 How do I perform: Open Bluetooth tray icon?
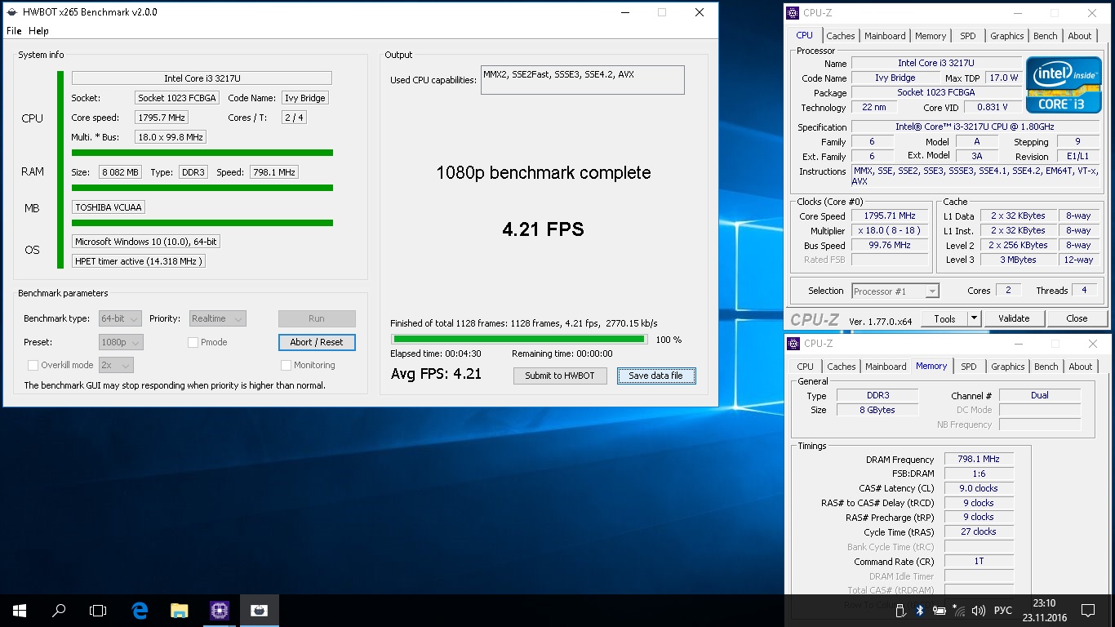pos(920,610)
